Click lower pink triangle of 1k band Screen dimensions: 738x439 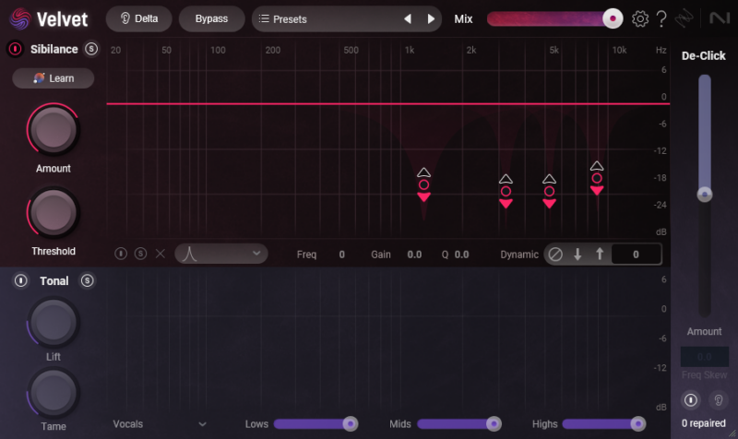click(423, 197)
